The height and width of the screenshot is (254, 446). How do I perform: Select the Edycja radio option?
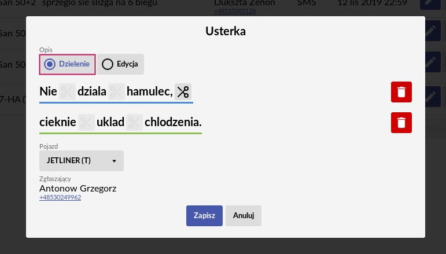[120, 64]
